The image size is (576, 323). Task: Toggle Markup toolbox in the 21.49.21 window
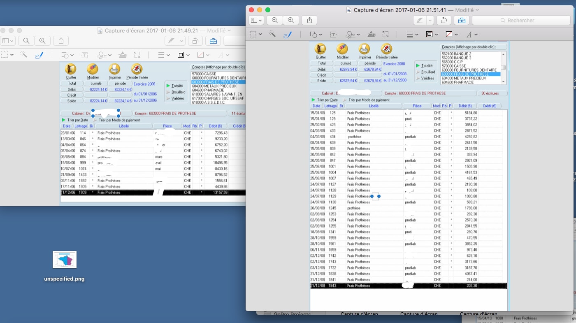coord(213,41)
